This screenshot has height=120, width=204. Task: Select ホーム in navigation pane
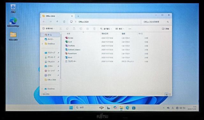point(50,35)
